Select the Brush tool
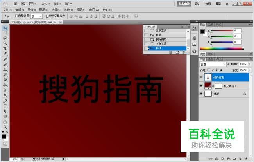The height and width of the screenshot is (162, 254). [5, 65]
